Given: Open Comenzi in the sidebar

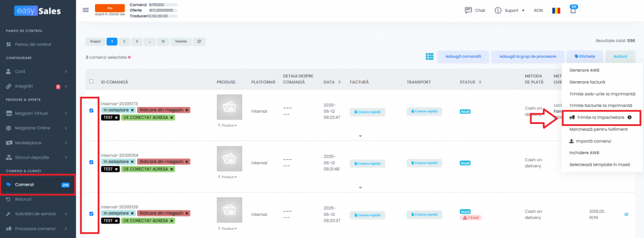Looking at the screenshot, I should click(38, 184).
